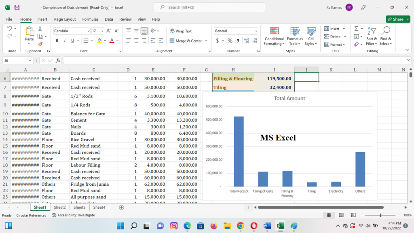Switch to the Formulas tab

click(90, 19)
